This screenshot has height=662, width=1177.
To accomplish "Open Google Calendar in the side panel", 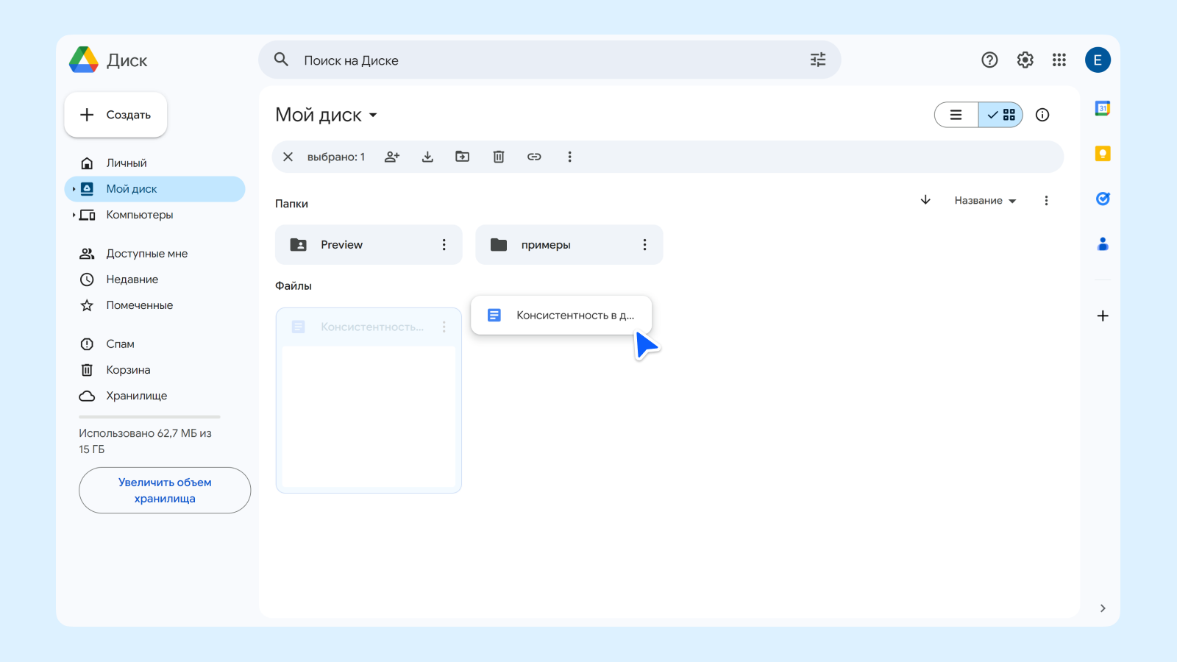I will tap(1102, 108).
